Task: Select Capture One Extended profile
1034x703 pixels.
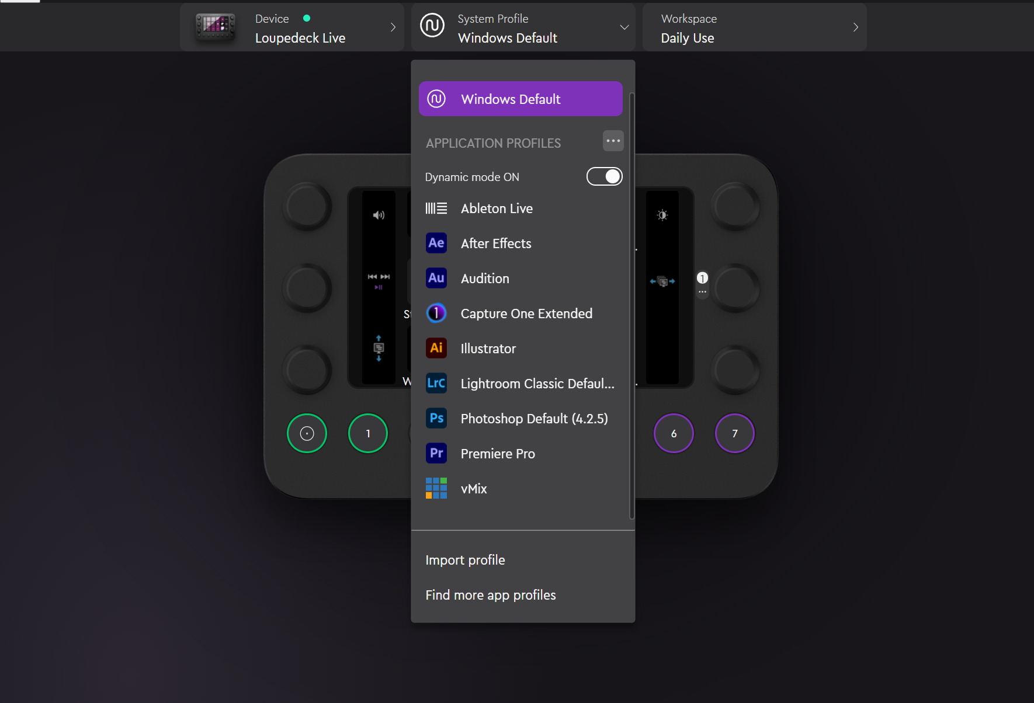Action: coord(521,314)
